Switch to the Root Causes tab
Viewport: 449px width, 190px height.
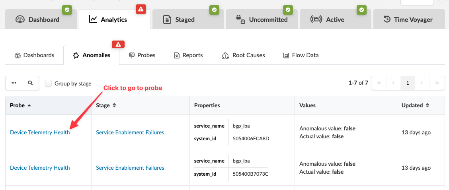tap(243, 55)
